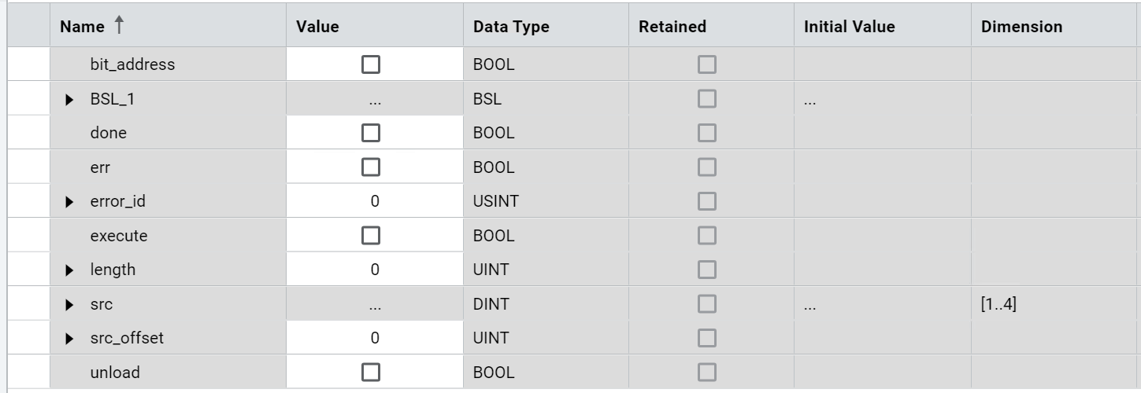The image size is (1141, 393).
Task: Select the src dimension cell [1..4]
Action: [998, 304]
